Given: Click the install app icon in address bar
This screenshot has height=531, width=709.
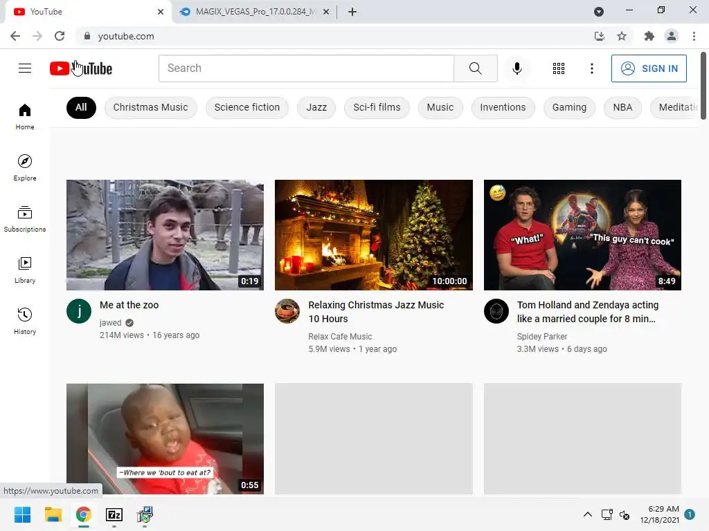Looking at the screenshot, I should click(x=600, y=36).
